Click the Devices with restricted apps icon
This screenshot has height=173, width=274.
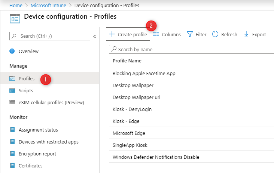(12, 142)
